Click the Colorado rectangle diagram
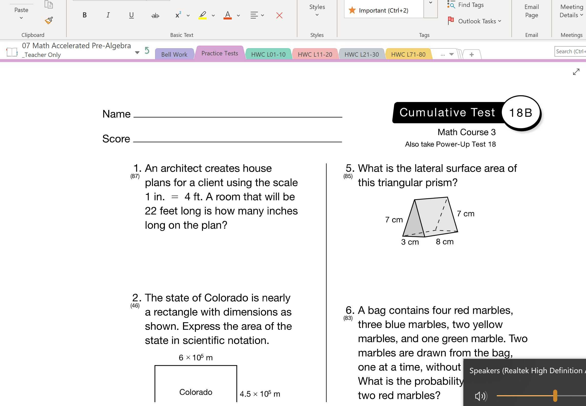Screen dimensions: 586x406 pyautogui.click(x=196, y=383)
